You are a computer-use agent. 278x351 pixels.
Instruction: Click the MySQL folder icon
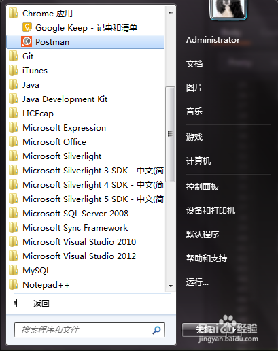click(14, 270)
